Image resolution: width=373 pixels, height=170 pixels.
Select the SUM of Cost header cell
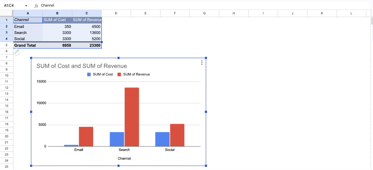[x=57, y=20]
